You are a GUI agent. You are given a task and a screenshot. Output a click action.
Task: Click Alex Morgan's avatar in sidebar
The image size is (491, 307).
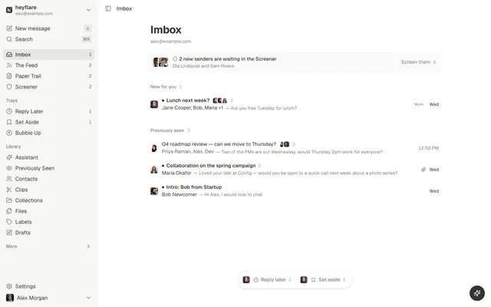point(10,298)
